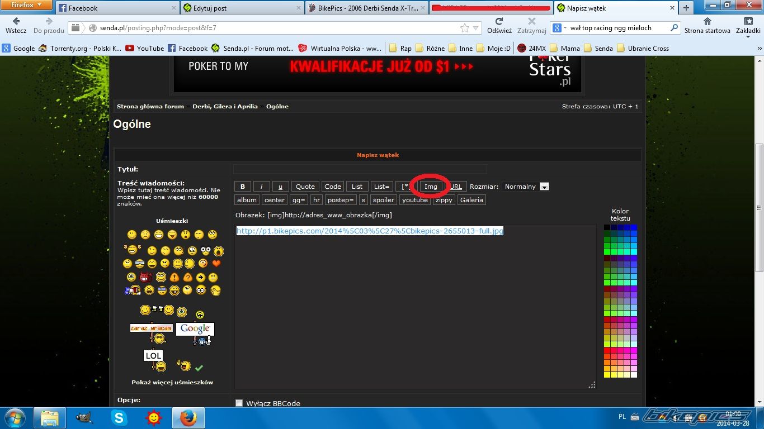The image size is (764, 429).
Task: Reload the page with Odśwież
Action: pos(499,25)
